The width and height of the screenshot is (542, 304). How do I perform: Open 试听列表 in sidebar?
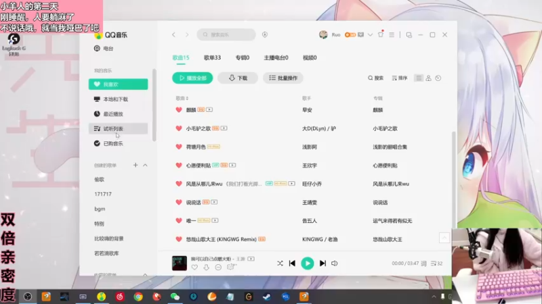click(x=118, y=128)
